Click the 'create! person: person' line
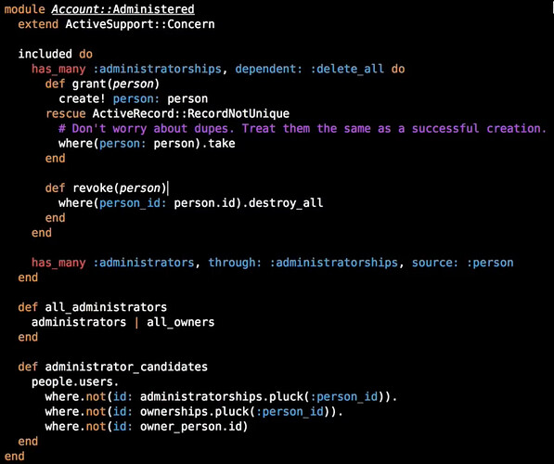The image size is (554, 464). 134,98
